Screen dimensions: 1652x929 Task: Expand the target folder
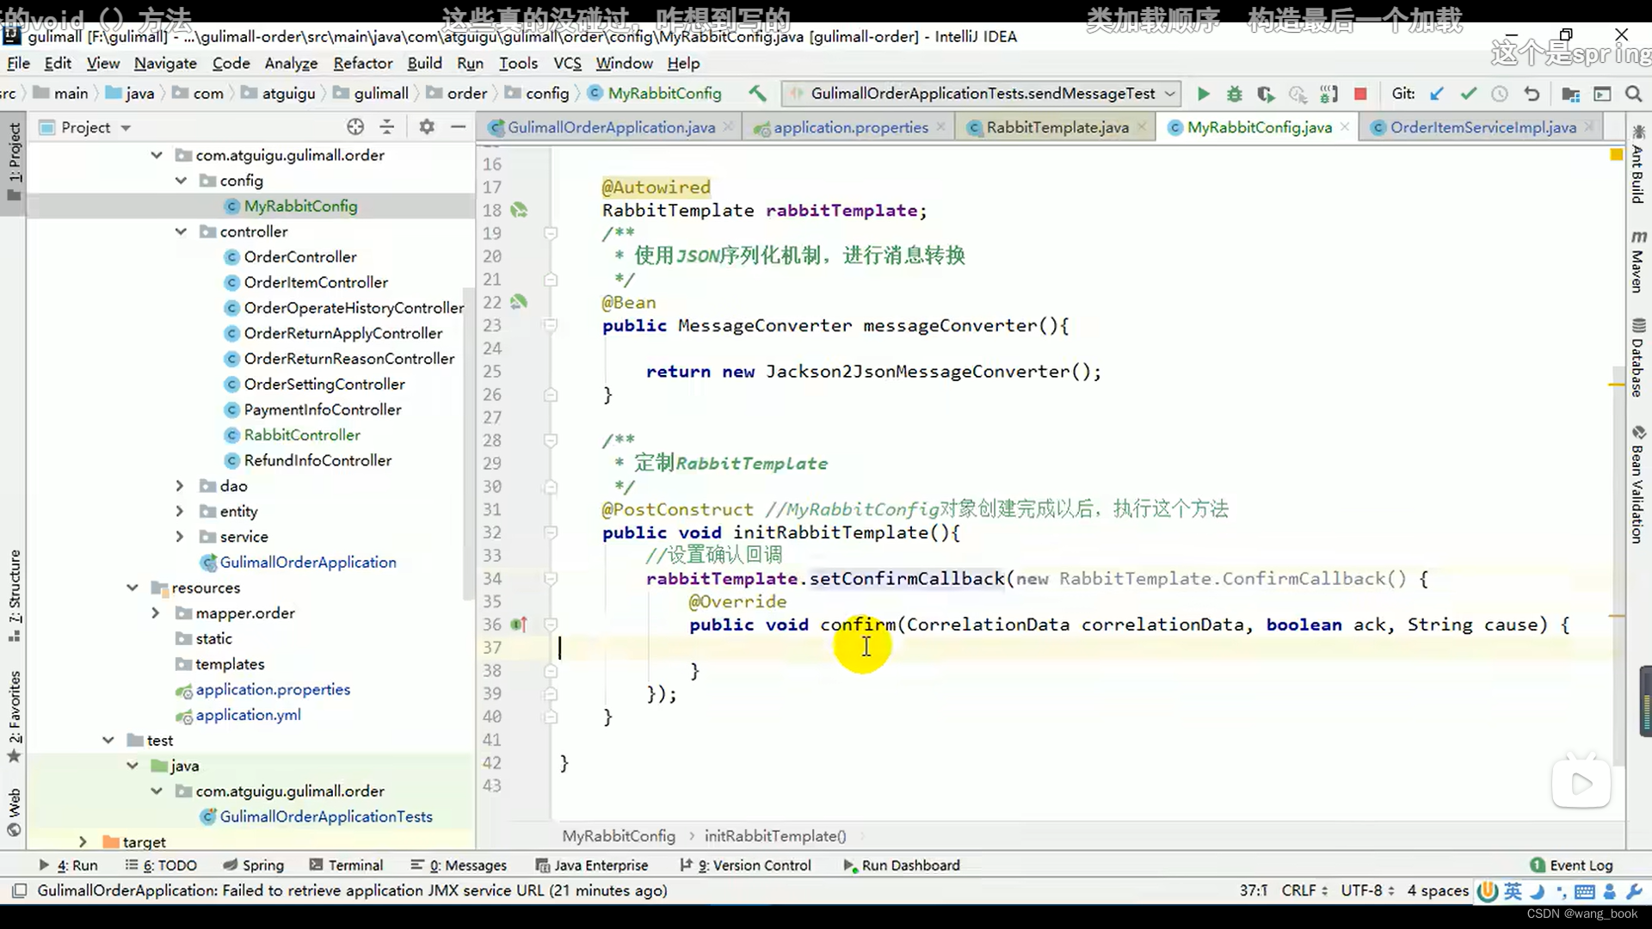click(83, 842)
